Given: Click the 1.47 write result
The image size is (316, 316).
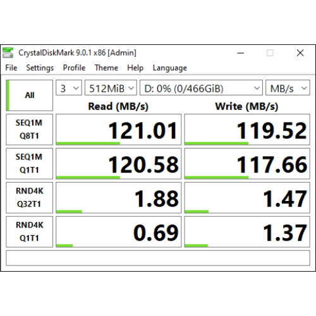Looking at the screenshot, I should (247, 198).
